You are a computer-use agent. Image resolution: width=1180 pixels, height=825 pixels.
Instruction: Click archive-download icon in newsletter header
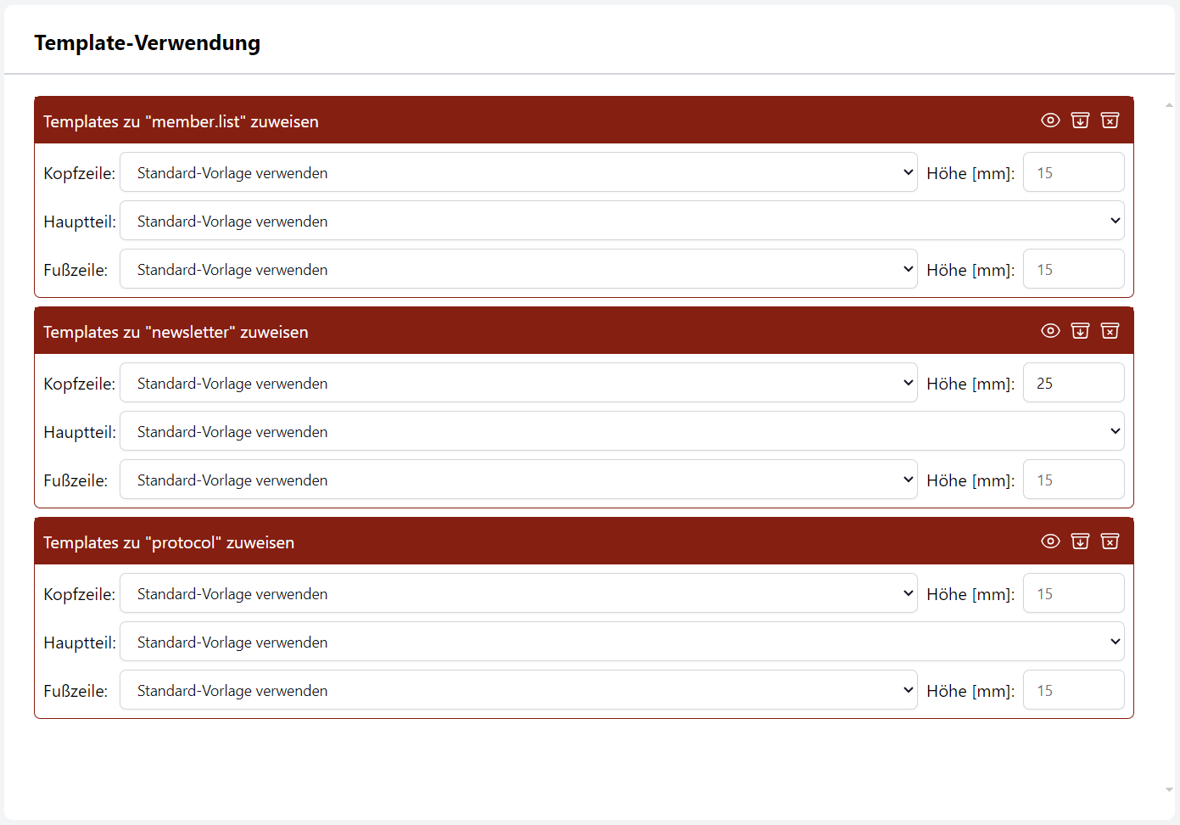click(x=1080, y=331)
